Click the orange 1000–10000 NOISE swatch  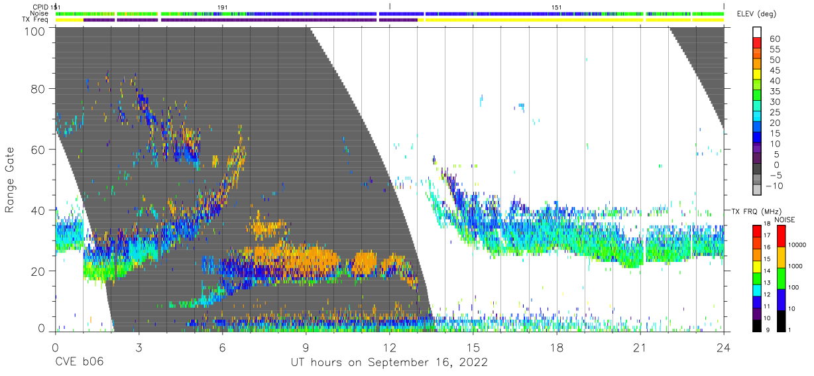(x=780, y=256)
